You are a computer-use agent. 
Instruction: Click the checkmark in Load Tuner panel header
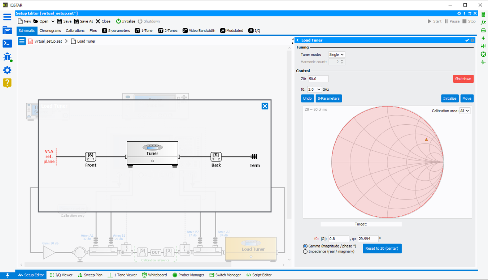point(467,40)
